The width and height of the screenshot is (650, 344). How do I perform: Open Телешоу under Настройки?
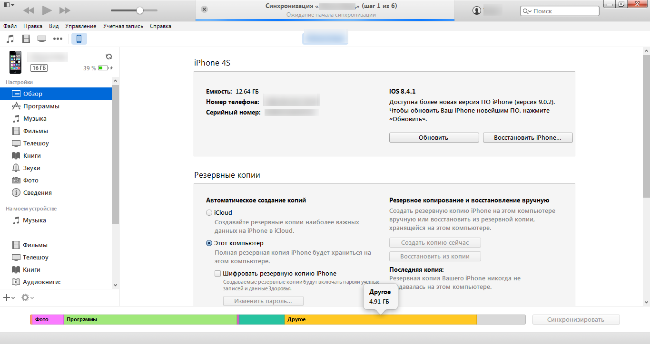tap(56, 143)
